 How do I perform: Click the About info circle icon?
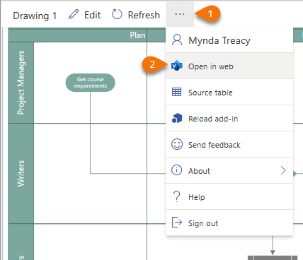(177, 170)
